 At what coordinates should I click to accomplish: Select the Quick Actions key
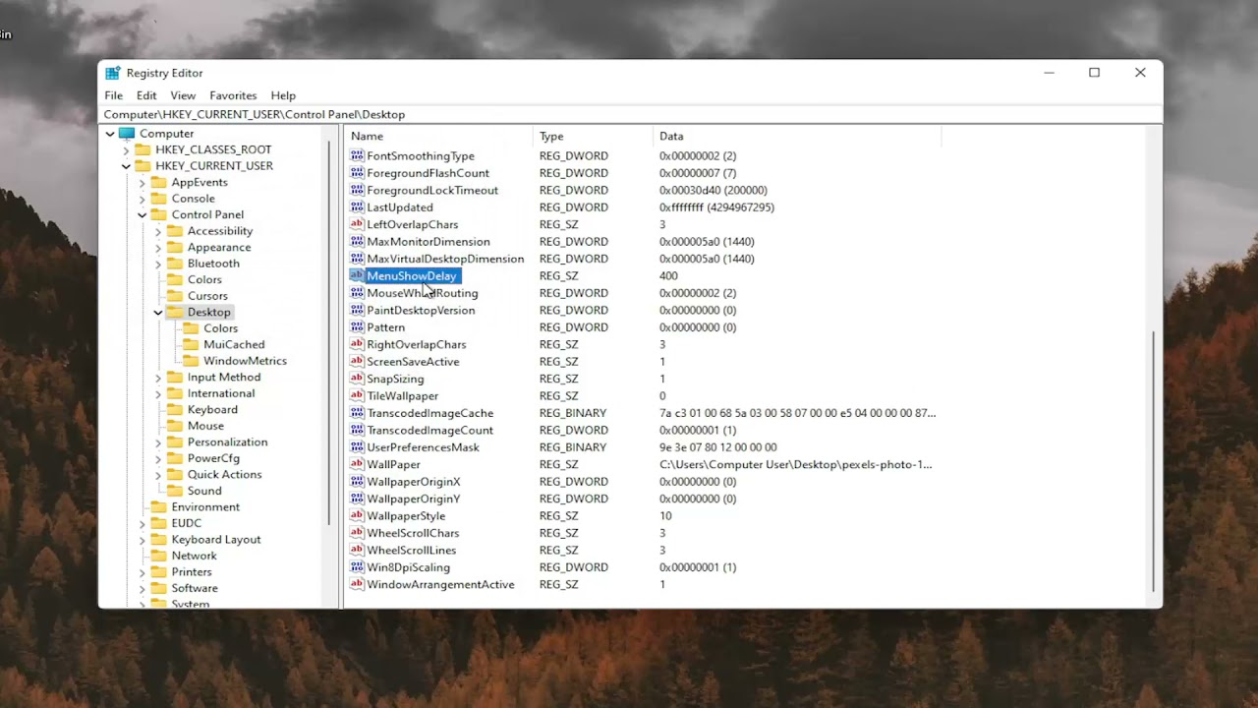coord(224,475)
